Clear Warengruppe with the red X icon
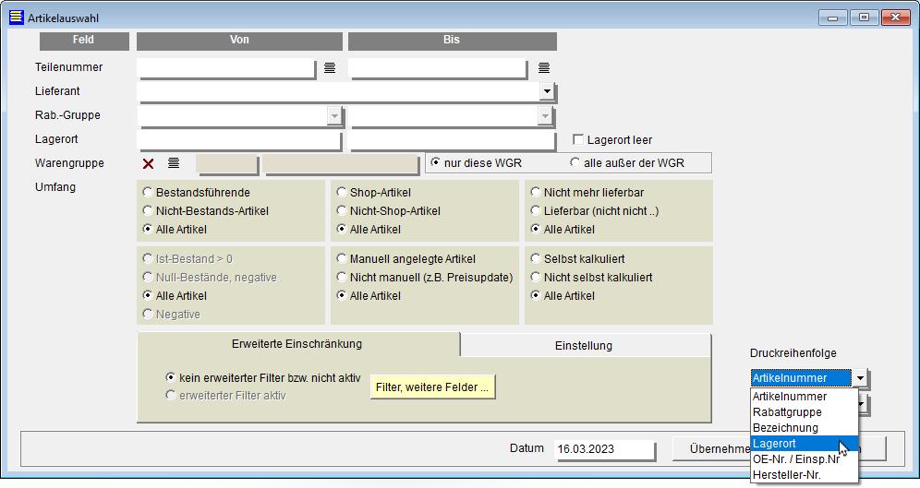The height and width of the screenshot is (488, 920). coord(149,163)
